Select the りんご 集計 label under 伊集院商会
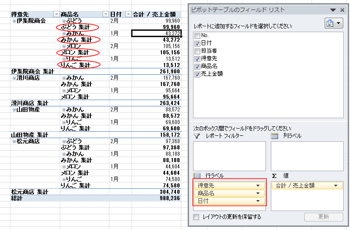 [76, 65]
